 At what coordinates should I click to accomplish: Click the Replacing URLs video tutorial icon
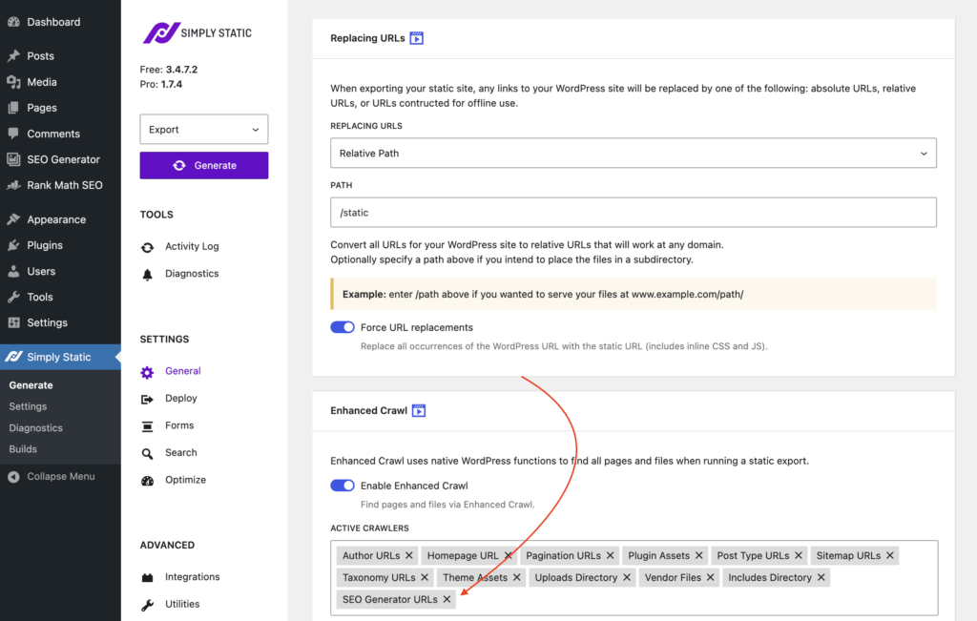[x=416, y=39]
